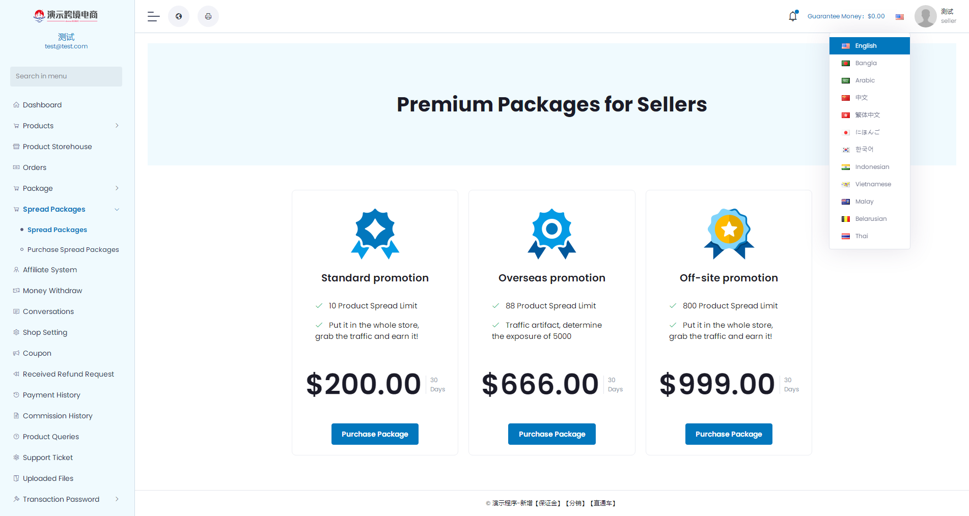This screenshot has width=969, height=516.
Task: Click the Standard promotion badge icon
Action: click(x=375, y=234)
